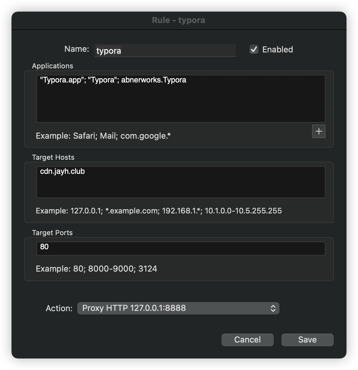Focus the Name text field
Screen dimensions: 358x370
[165, 50]
